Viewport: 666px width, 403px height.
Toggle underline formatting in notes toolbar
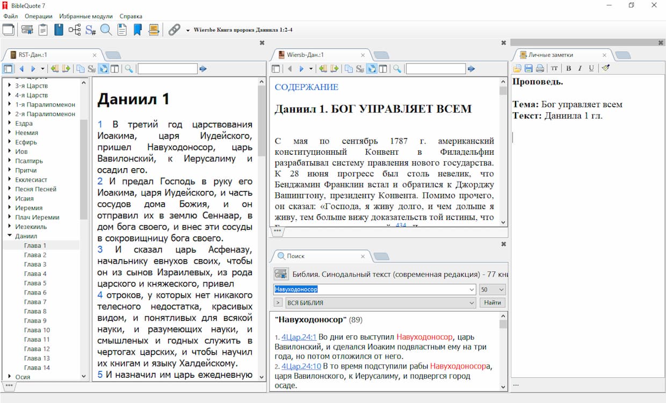[591, 68]
